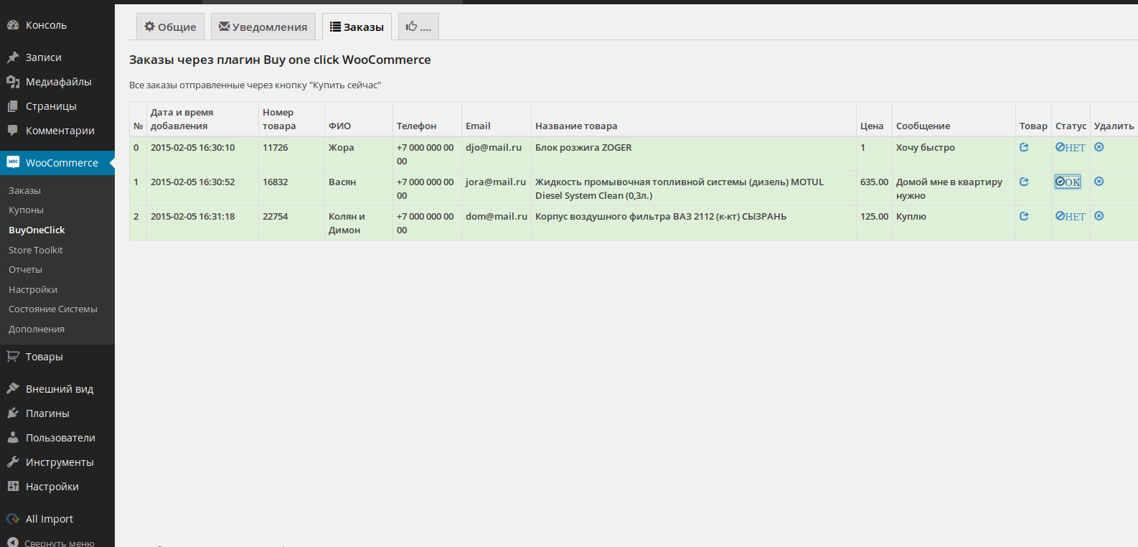
Task: Delete Васян's order via circle-x icon
Action: [x=1099, y=182]
